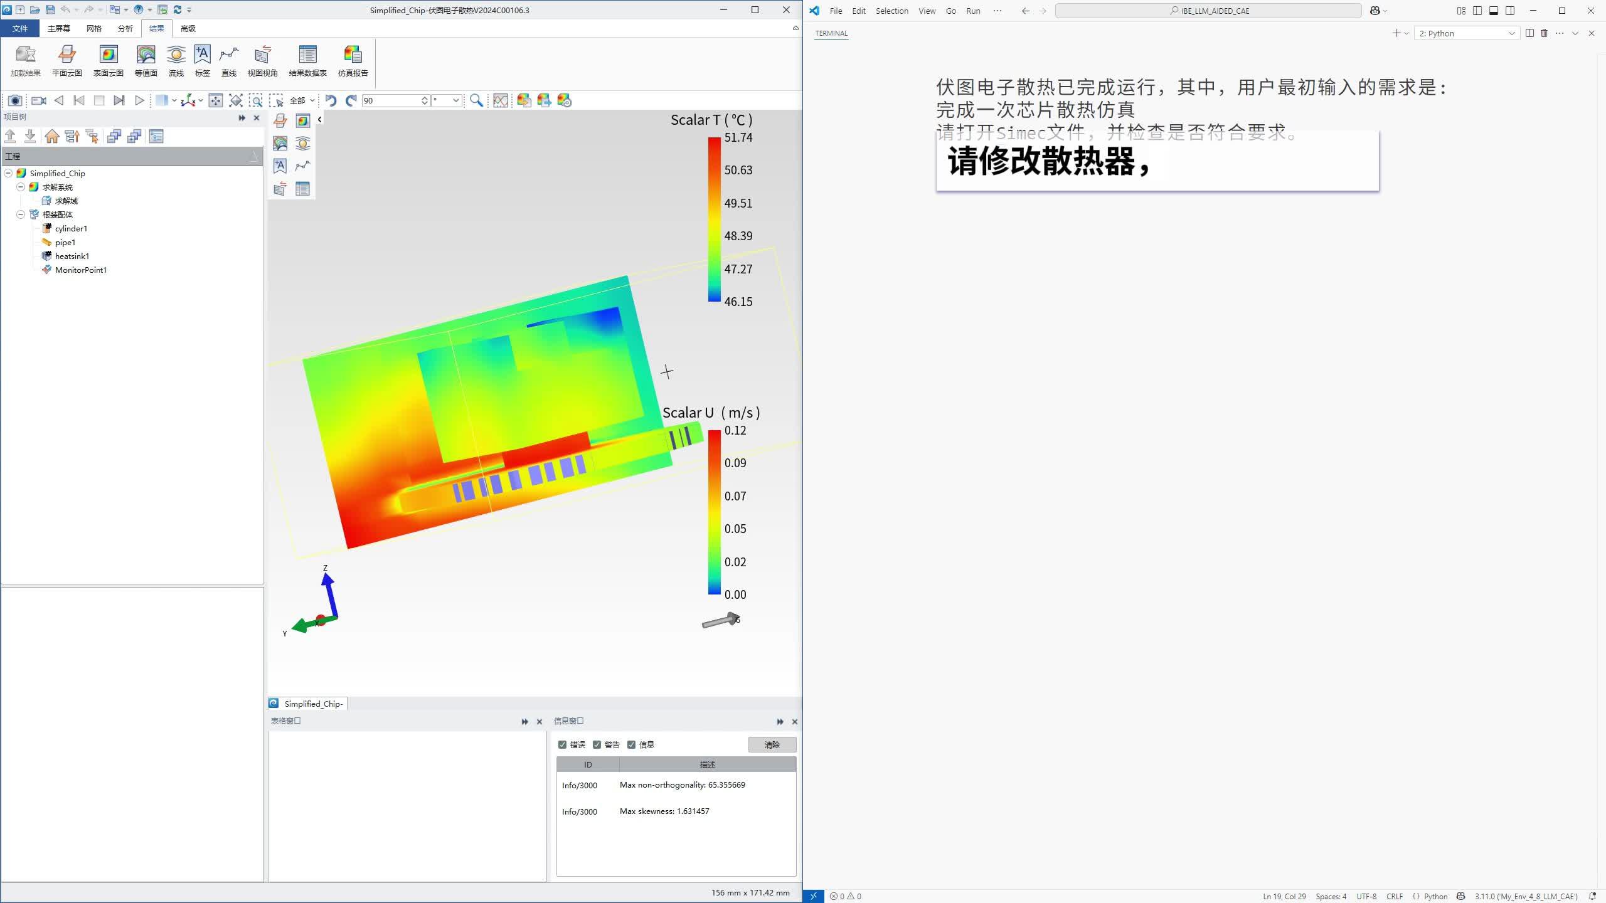Disable the 错误 errors filter checkbox

563,744
